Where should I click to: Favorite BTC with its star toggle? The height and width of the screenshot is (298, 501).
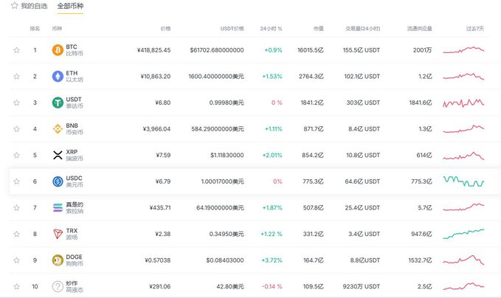[17, 50]
